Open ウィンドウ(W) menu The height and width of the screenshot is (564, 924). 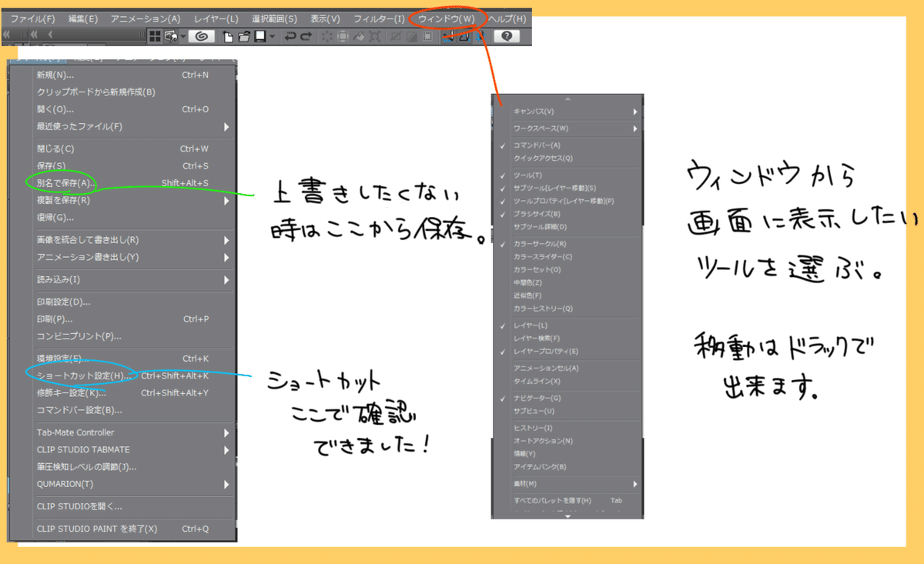[447, 18]
